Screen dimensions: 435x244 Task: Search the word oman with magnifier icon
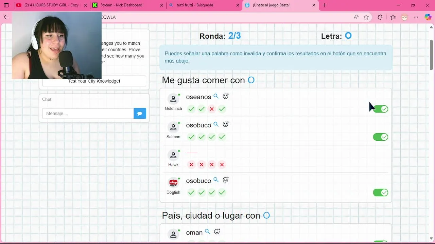[207, 232]
